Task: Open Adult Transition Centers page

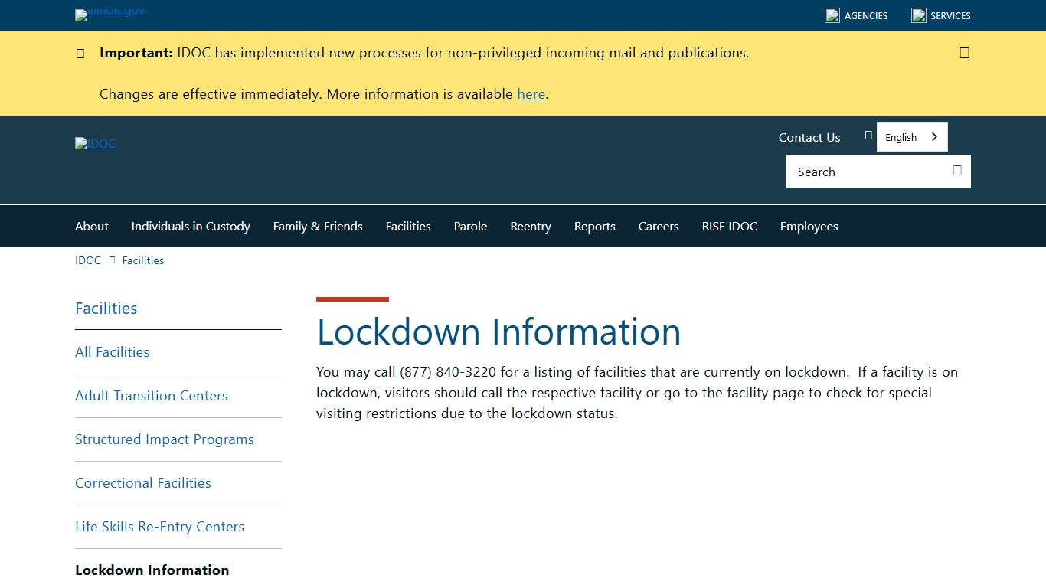Action: (151, 395)
